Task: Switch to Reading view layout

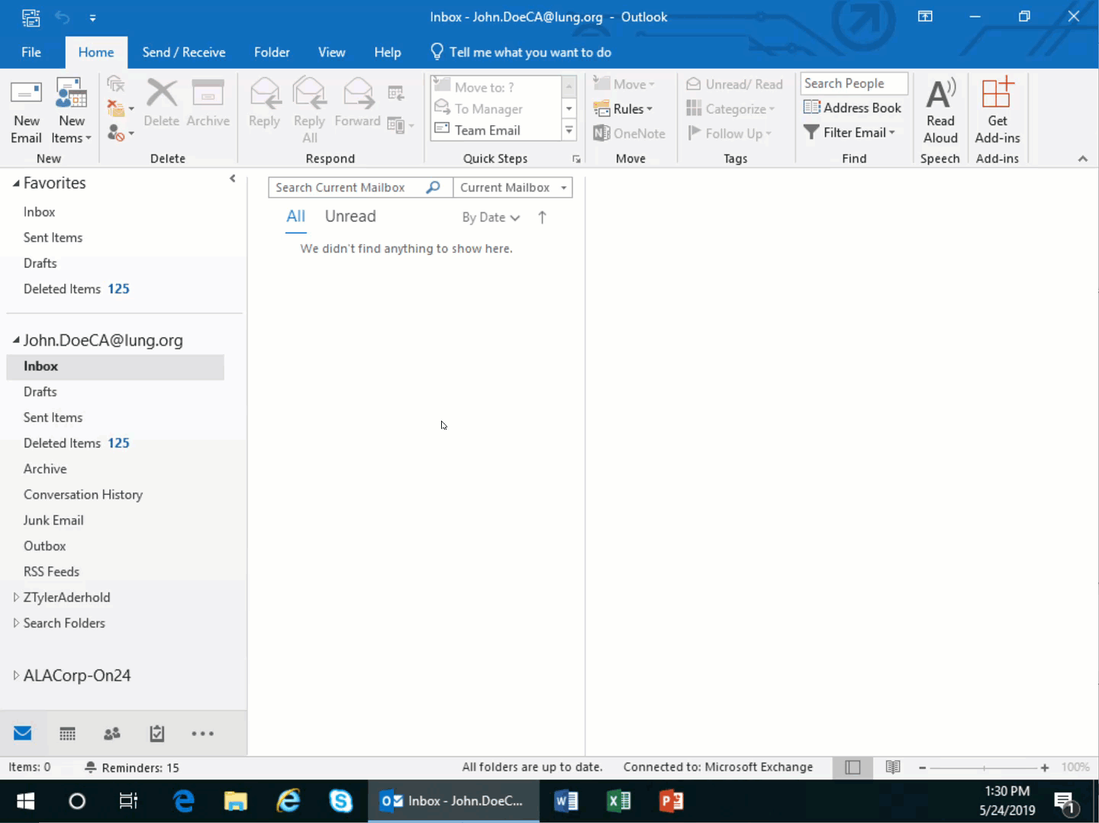Action: click(x=893, y=768)
